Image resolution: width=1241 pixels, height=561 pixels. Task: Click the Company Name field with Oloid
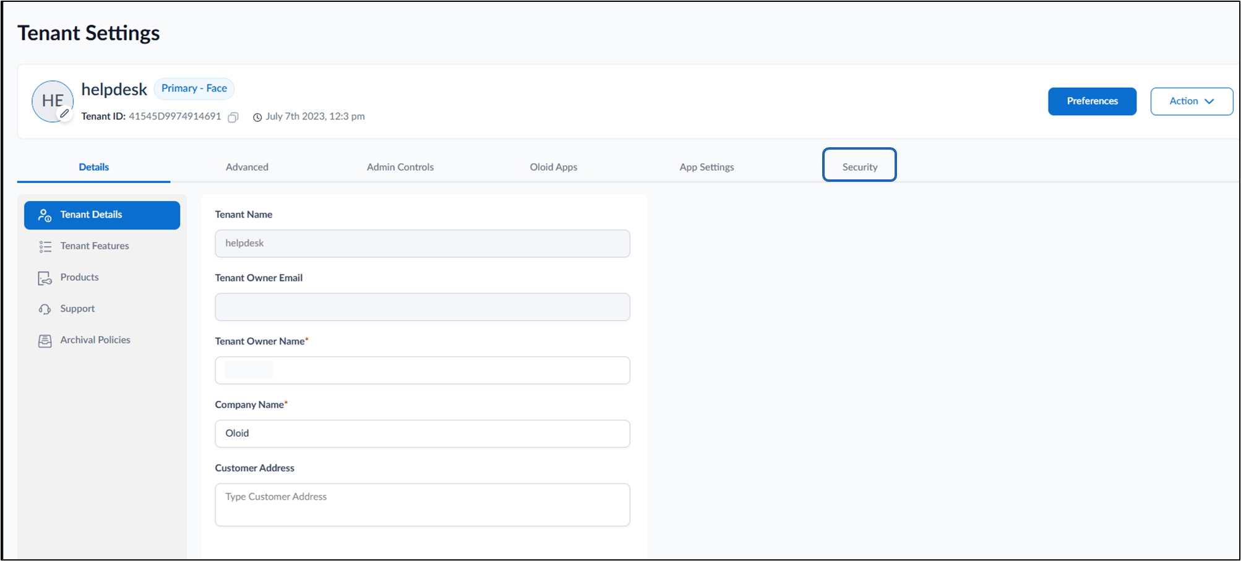[x=423, y=434]
